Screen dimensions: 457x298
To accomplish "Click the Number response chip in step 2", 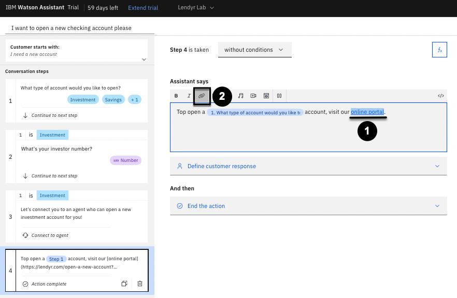I will [x=125, y=160].
